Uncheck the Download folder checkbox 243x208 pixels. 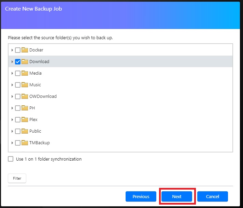click(18, 62)
